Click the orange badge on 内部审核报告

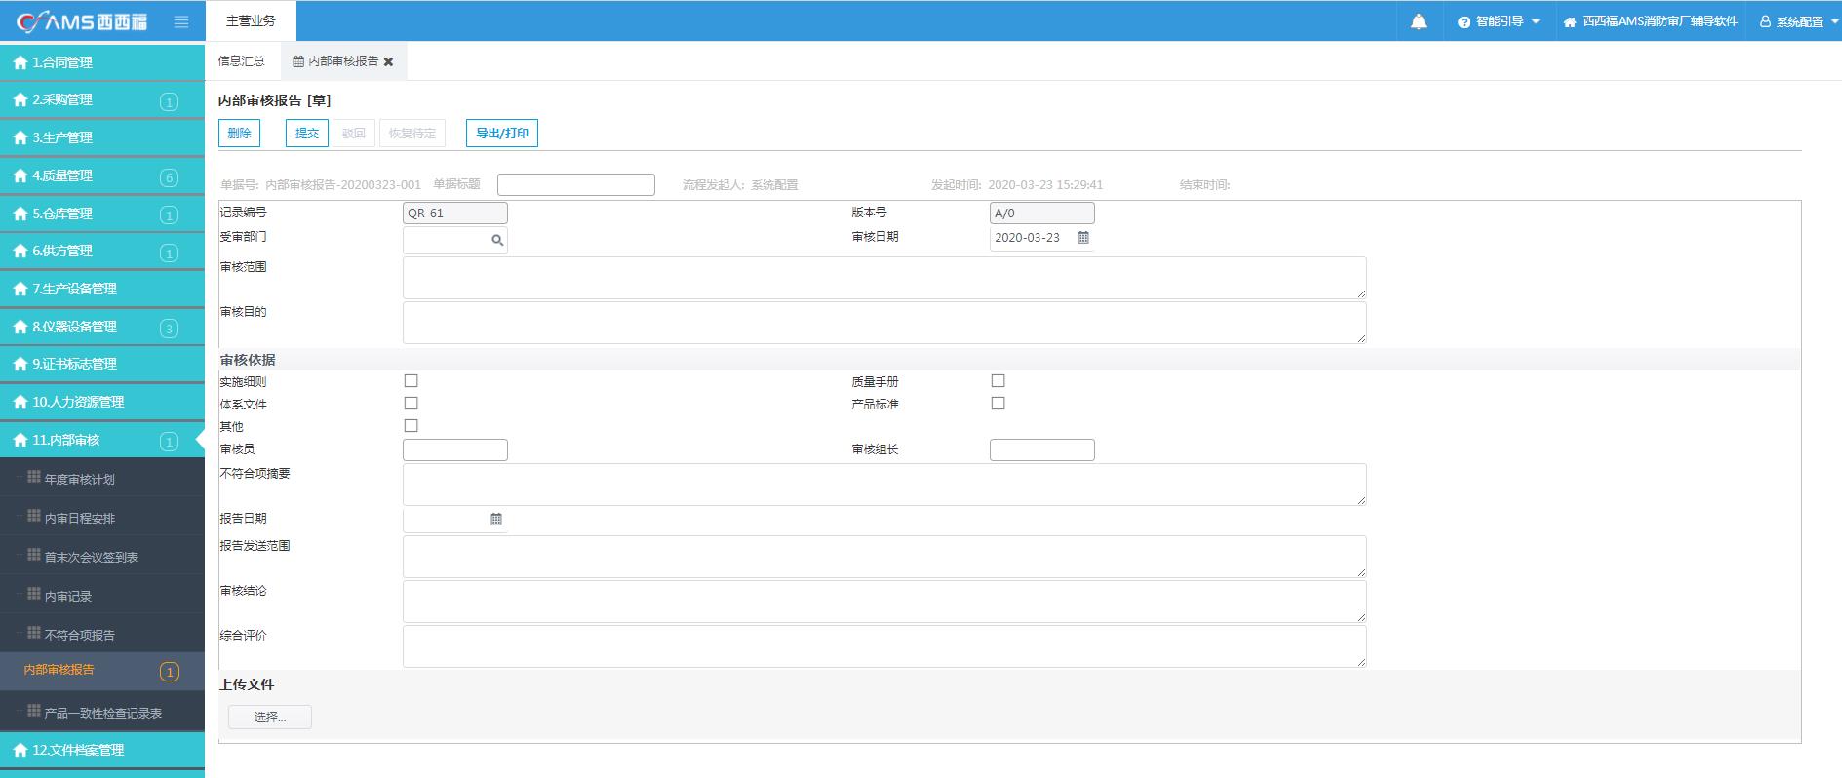pyautogui.click(x=169, y=672)
